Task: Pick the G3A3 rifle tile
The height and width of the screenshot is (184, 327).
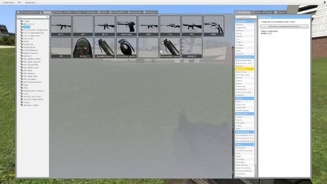Action: tap(148, 26)
